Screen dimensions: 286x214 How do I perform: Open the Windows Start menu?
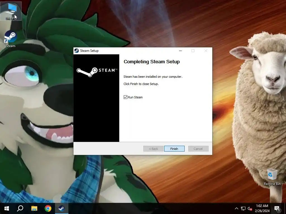pos(7,208)
